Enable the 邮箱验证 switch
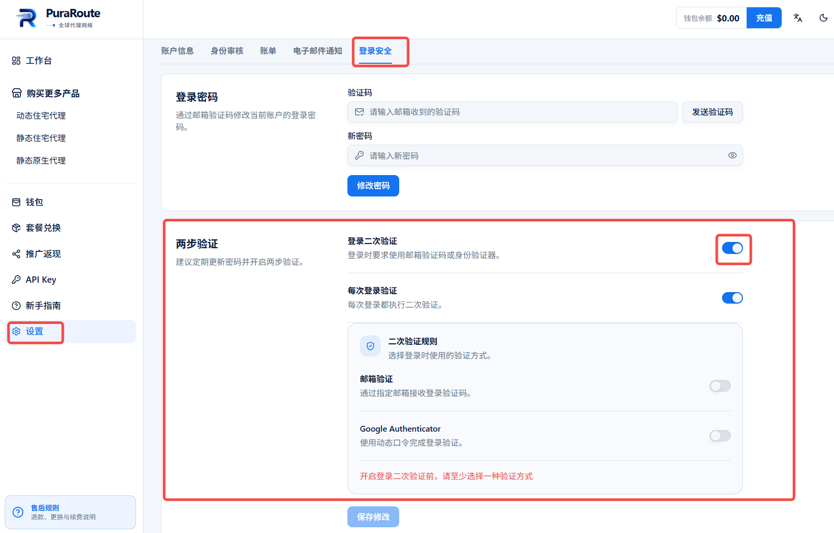Viewport: 834px width, 533px height. pos(720,386)
